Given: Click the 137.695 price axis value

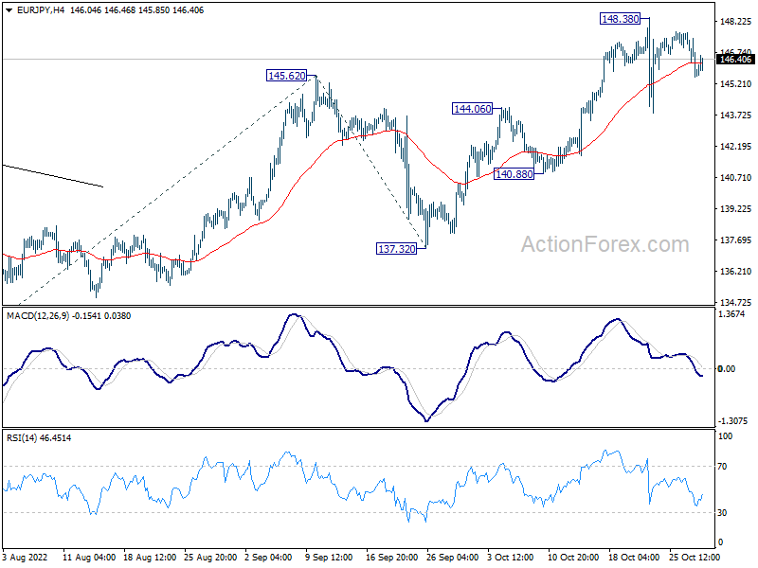Looking at the screenshot, I should coord(736,240).
